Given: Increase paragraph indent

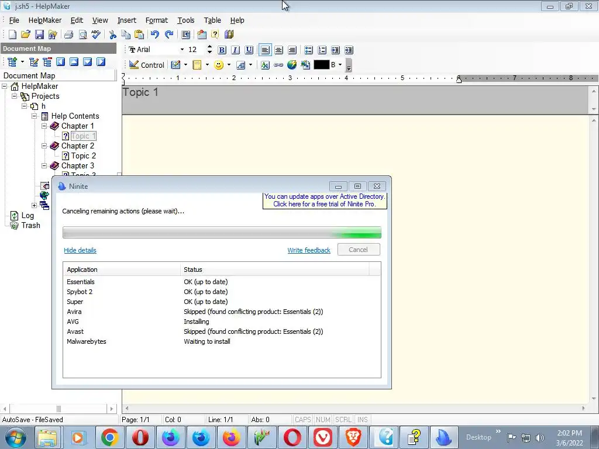Looking at the screenshot, I should (x=335, y=50).
